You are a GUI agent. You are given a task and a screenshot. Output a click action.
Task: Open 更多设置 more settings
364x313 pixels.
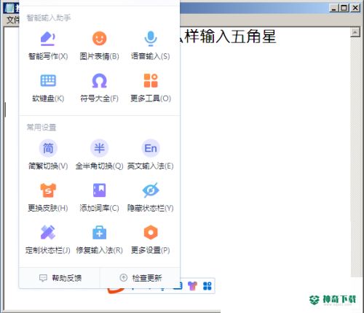tap(151, 239)
